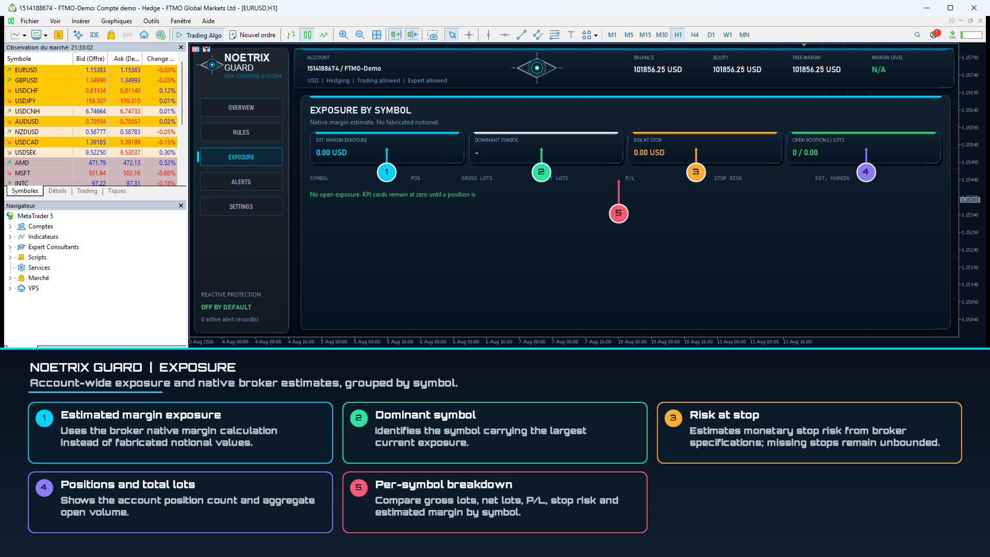Switch timeframe to M15
The width and height of the screenshot is (990, 557).
coord(645,35)
